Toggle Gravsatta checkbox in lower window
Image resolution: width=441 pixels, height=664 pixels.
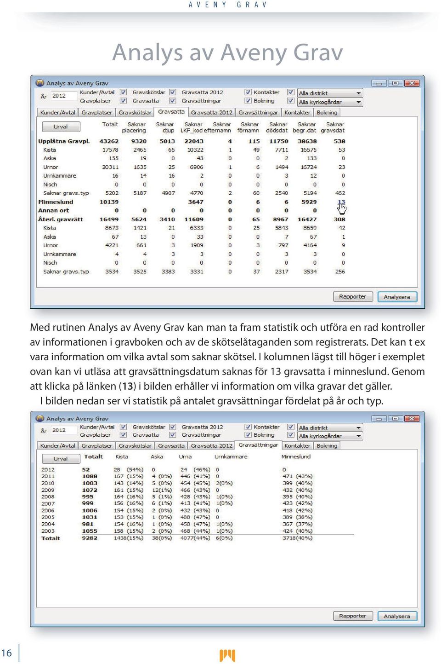coord(172,435)
